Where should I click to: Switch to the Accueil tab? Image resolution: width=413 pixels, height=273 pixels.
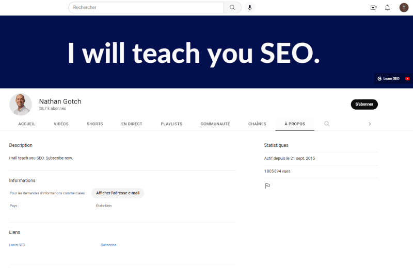click(27, 124)
